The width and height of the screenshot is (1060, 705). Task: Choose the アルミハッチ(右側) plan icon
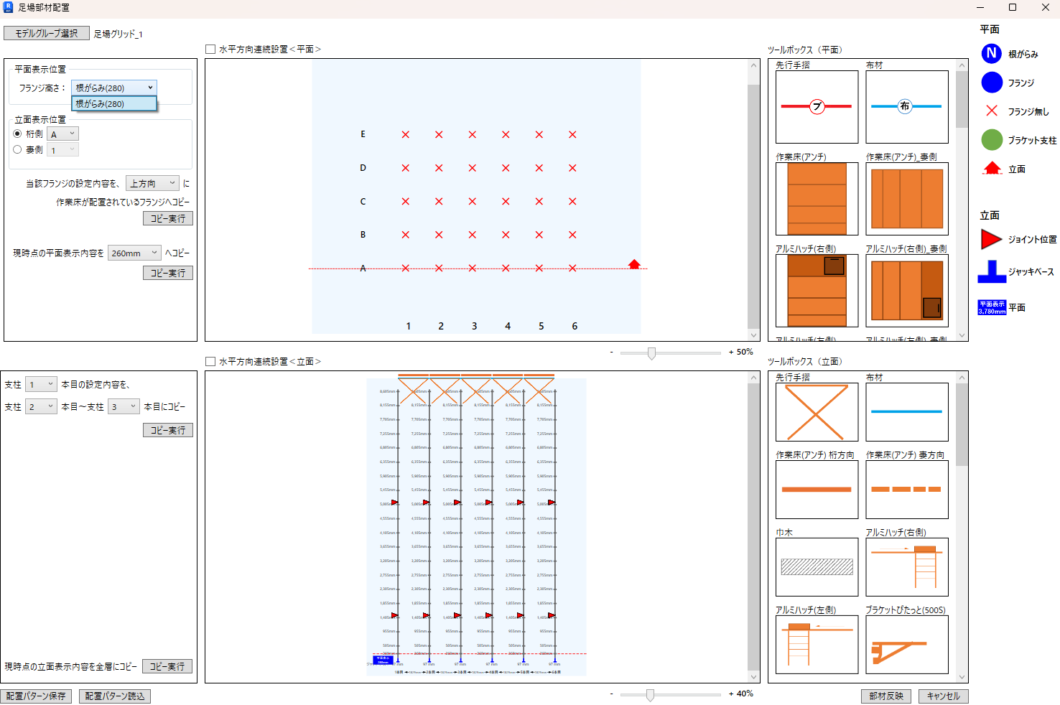[x=817, y=291]
